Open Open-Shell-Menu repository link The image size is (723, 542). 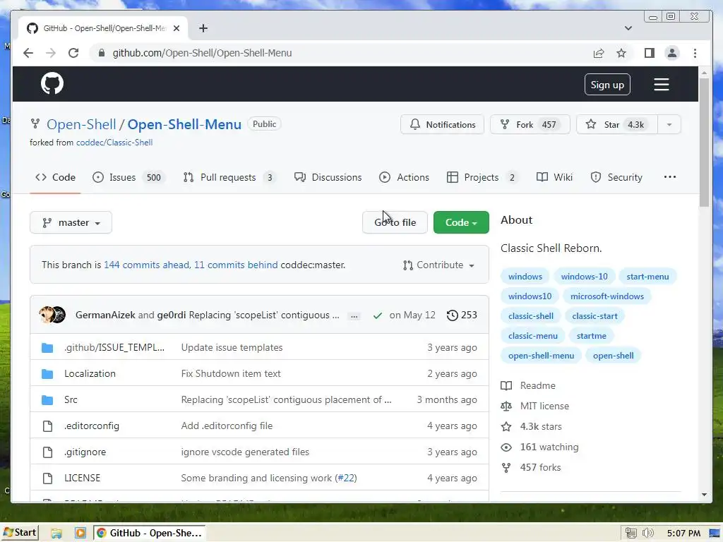[x=184, y=124]
